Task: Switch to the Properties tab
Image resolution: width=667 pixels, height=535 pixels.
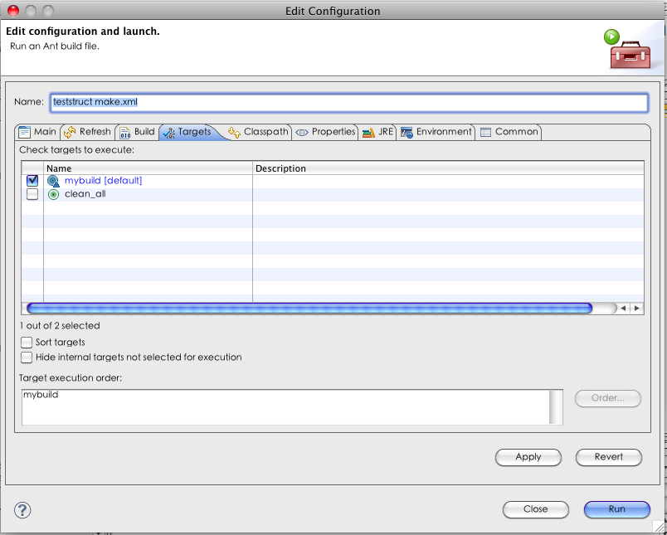Action: coord(325,132)
